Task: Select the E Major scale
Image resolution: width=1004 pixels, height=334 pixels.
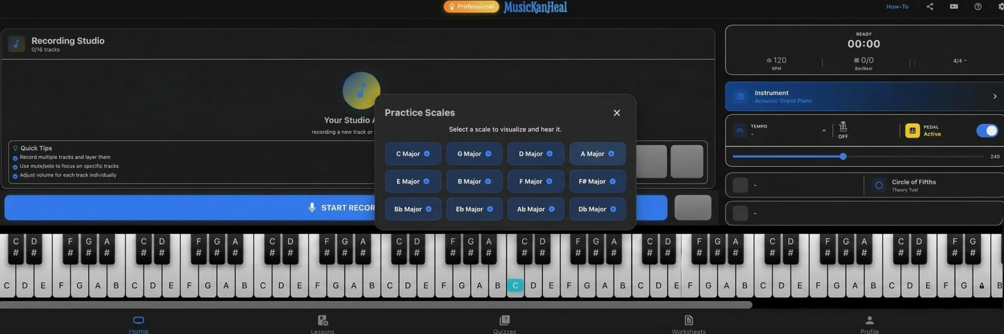Action: click(413, 181)
